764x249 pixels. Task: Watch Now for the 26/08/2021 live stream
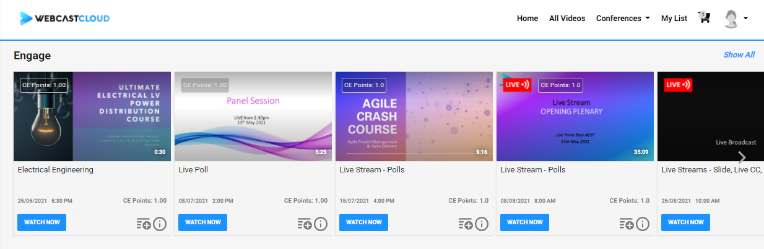point(685,222)
